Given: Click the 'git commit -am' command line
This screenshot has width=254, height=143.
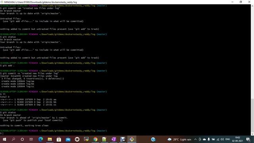Looking at the screenshot, I should point(30,8).
